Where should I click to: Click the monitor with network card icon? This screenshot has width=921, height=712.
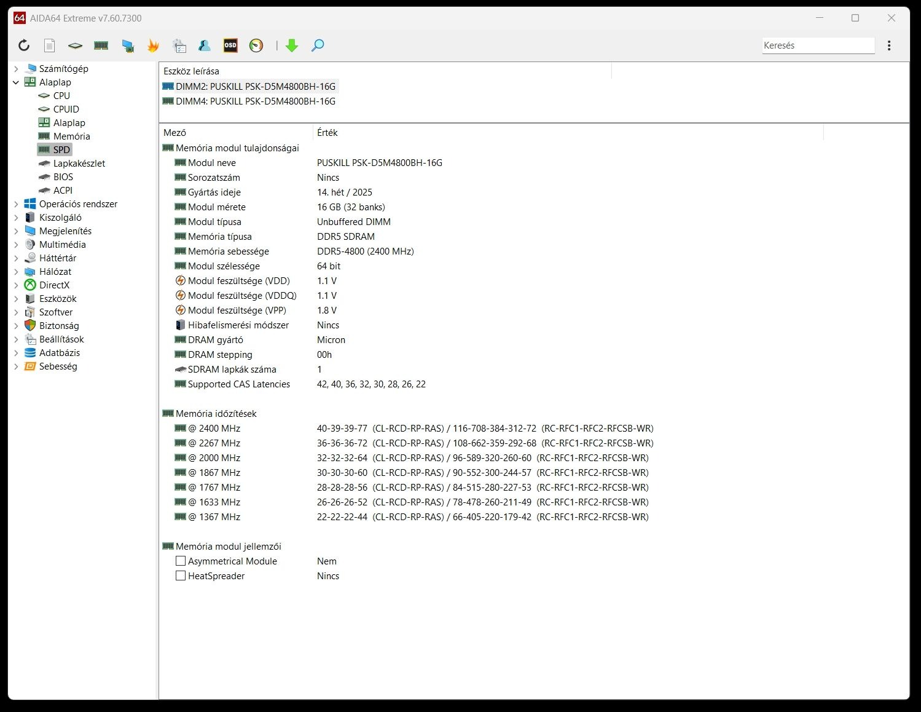tap(127, 45)
